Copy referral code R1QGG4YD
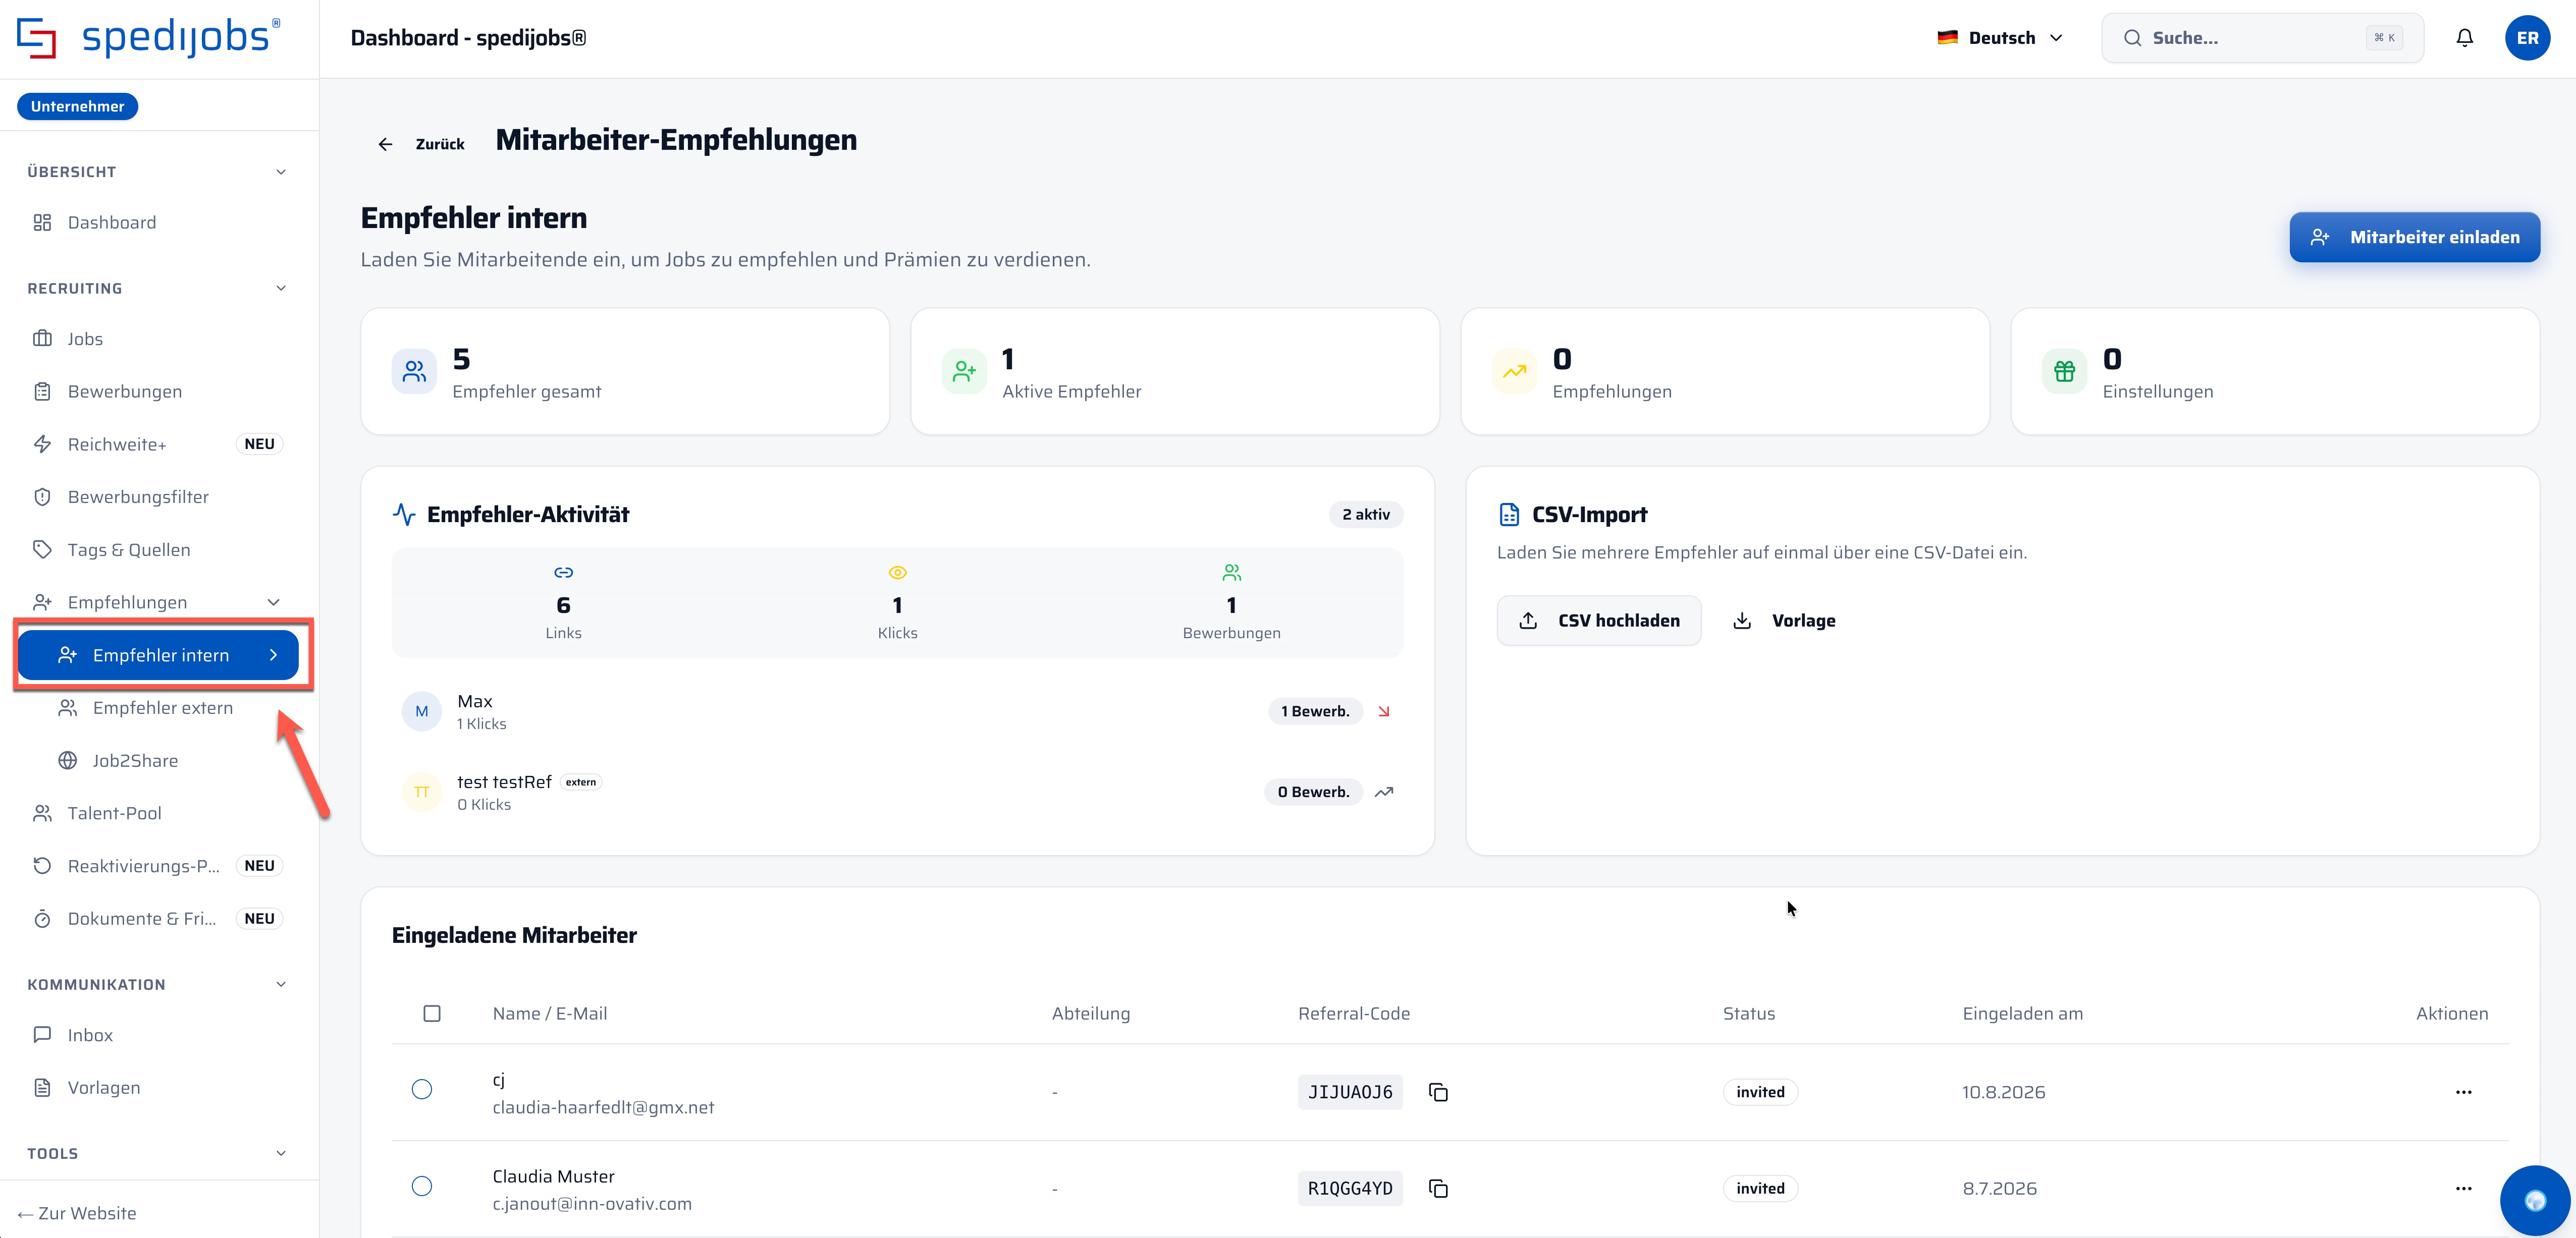2576x1238 pixels. 1438,1188
